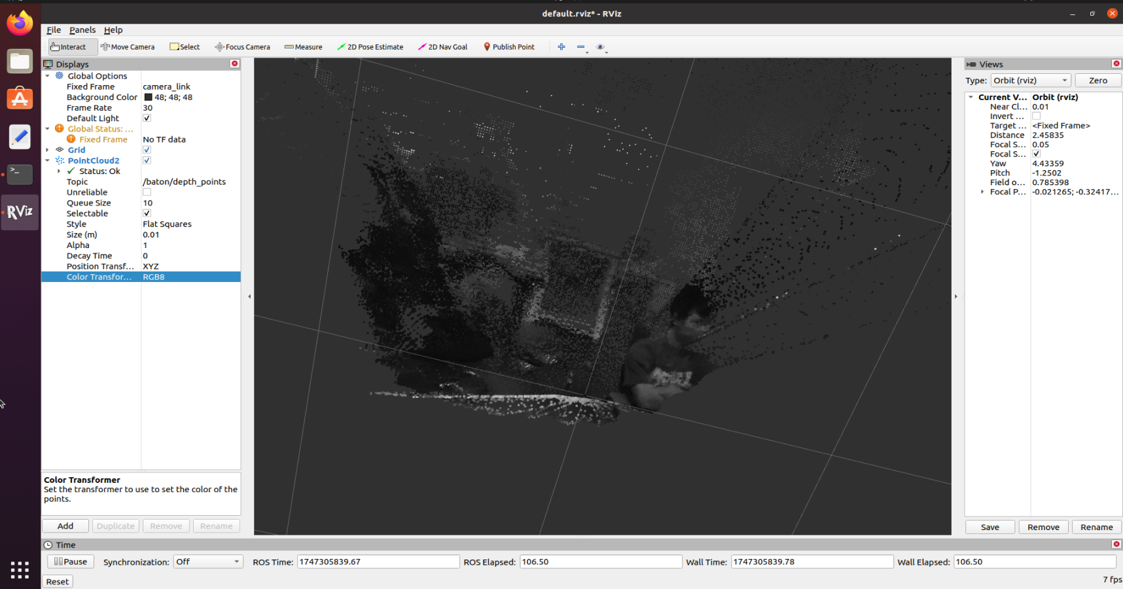The image size is (1123, 589).
Task: Click the blue plus add-tool icon
Action: point(561,46)
